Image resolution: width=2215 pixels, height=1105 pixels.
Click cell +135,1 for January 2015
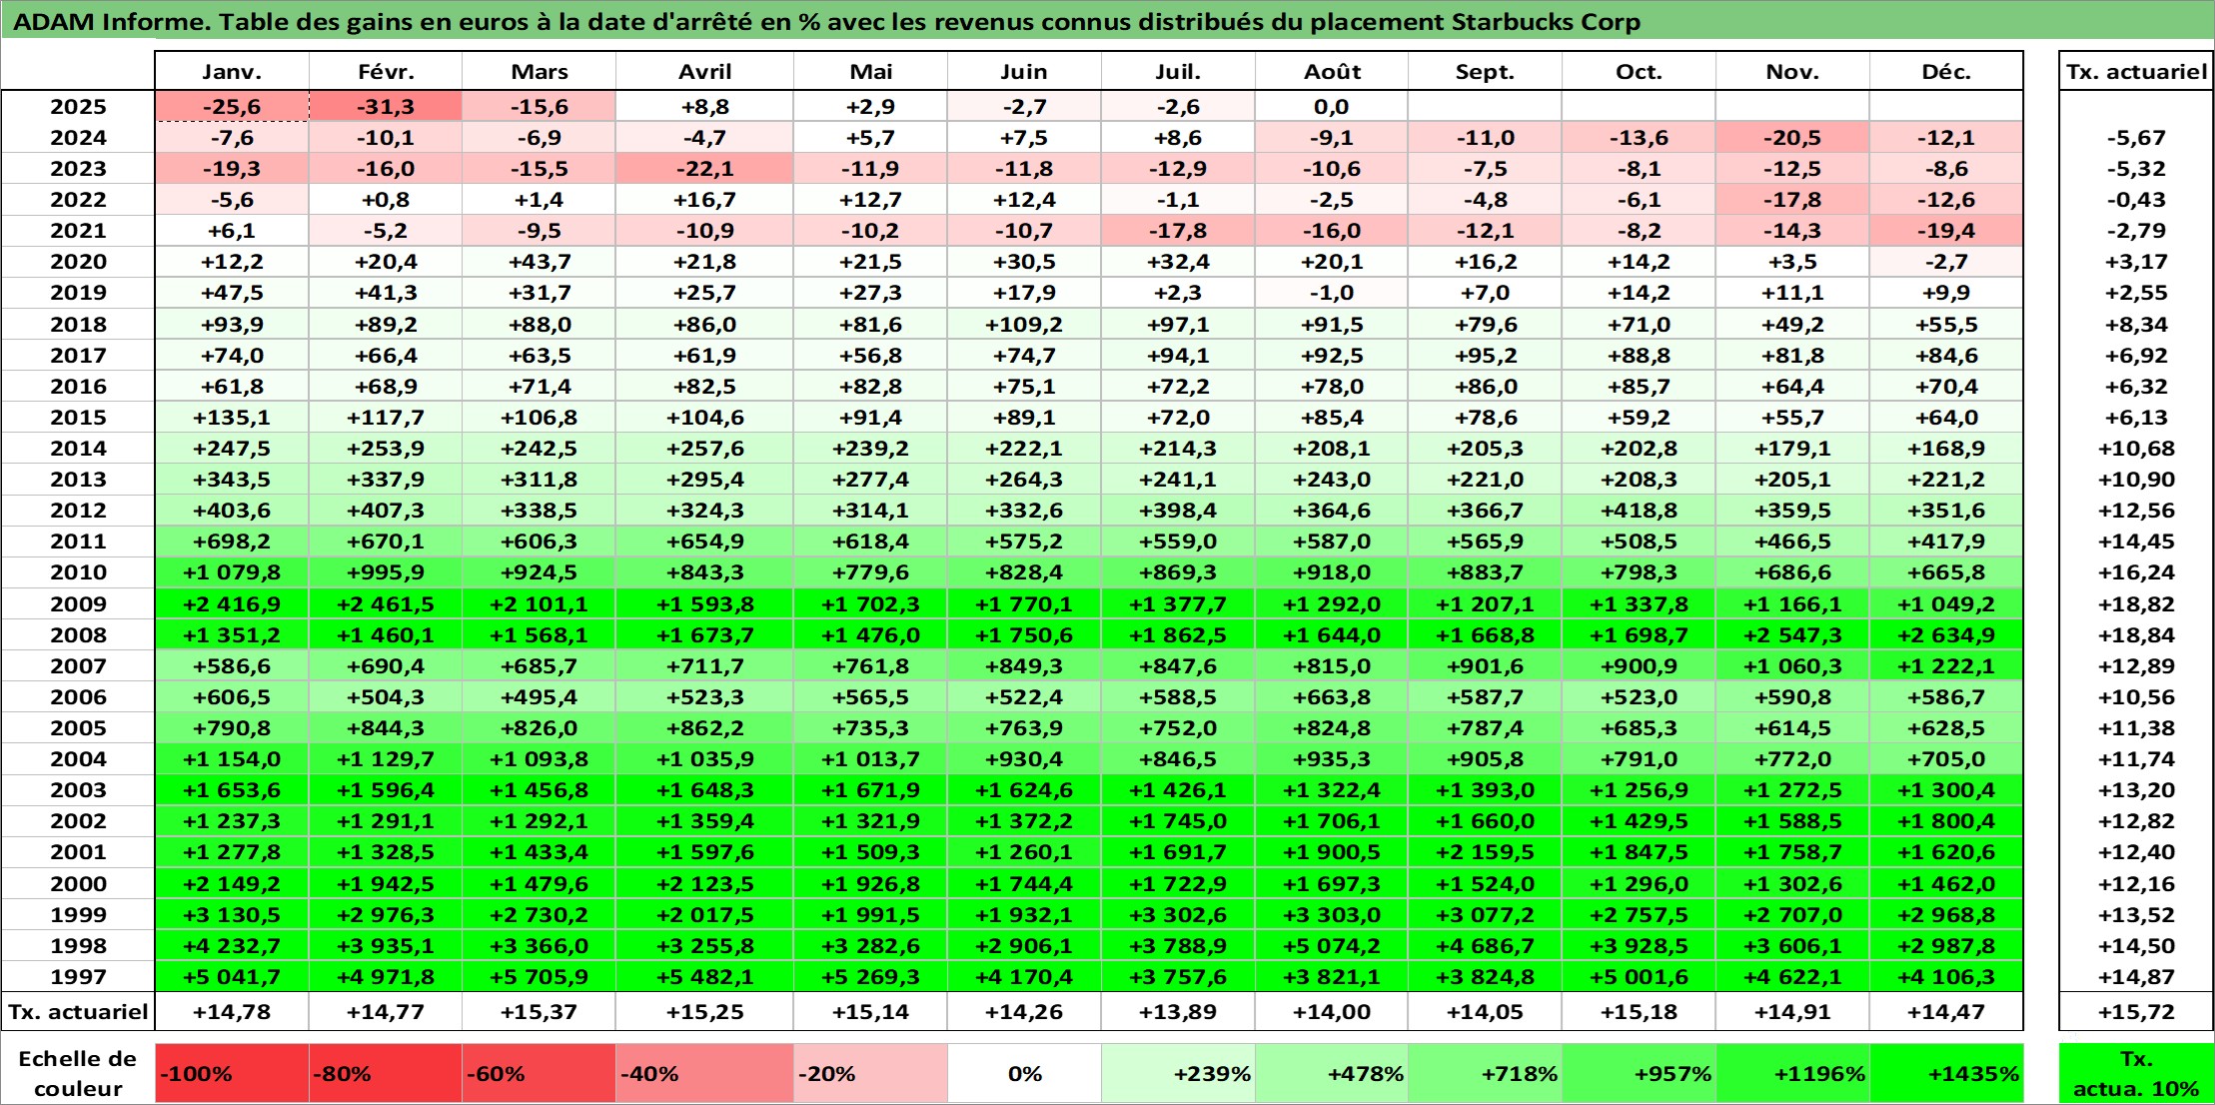232,418
